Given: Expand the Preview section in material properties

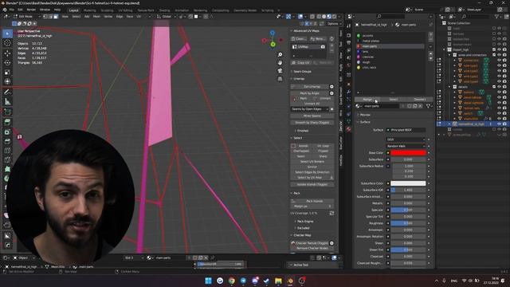Looking at the screenshot, I should pyautogui.click(x=365, y=115).
